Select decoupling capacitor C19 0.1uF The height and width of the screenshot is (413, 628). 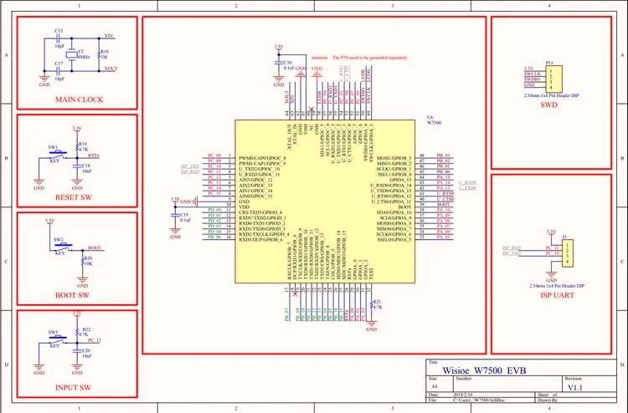click(176, 216)
